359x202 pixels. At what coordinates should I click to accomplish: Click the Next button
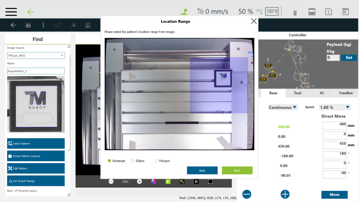(237, 170)
